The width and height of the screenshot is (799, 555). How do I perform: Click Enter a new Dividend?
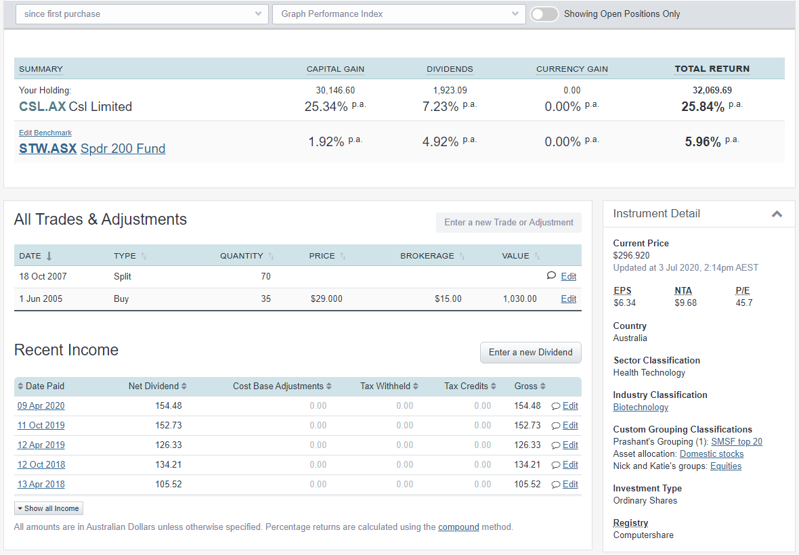(530, 353)
